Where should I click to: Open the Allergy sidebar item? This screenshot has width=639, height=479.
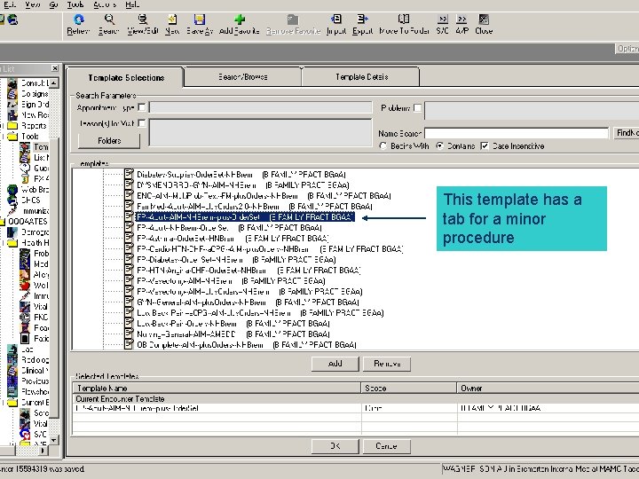(35, 274)
